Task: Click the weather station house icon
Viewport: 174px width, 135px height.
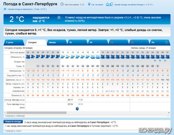Action: 109,4
